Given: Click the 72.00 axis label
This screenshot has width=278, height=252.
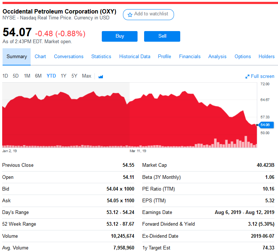Looking at the screenshot, I should pyautogui.click(x=265, y=84).
